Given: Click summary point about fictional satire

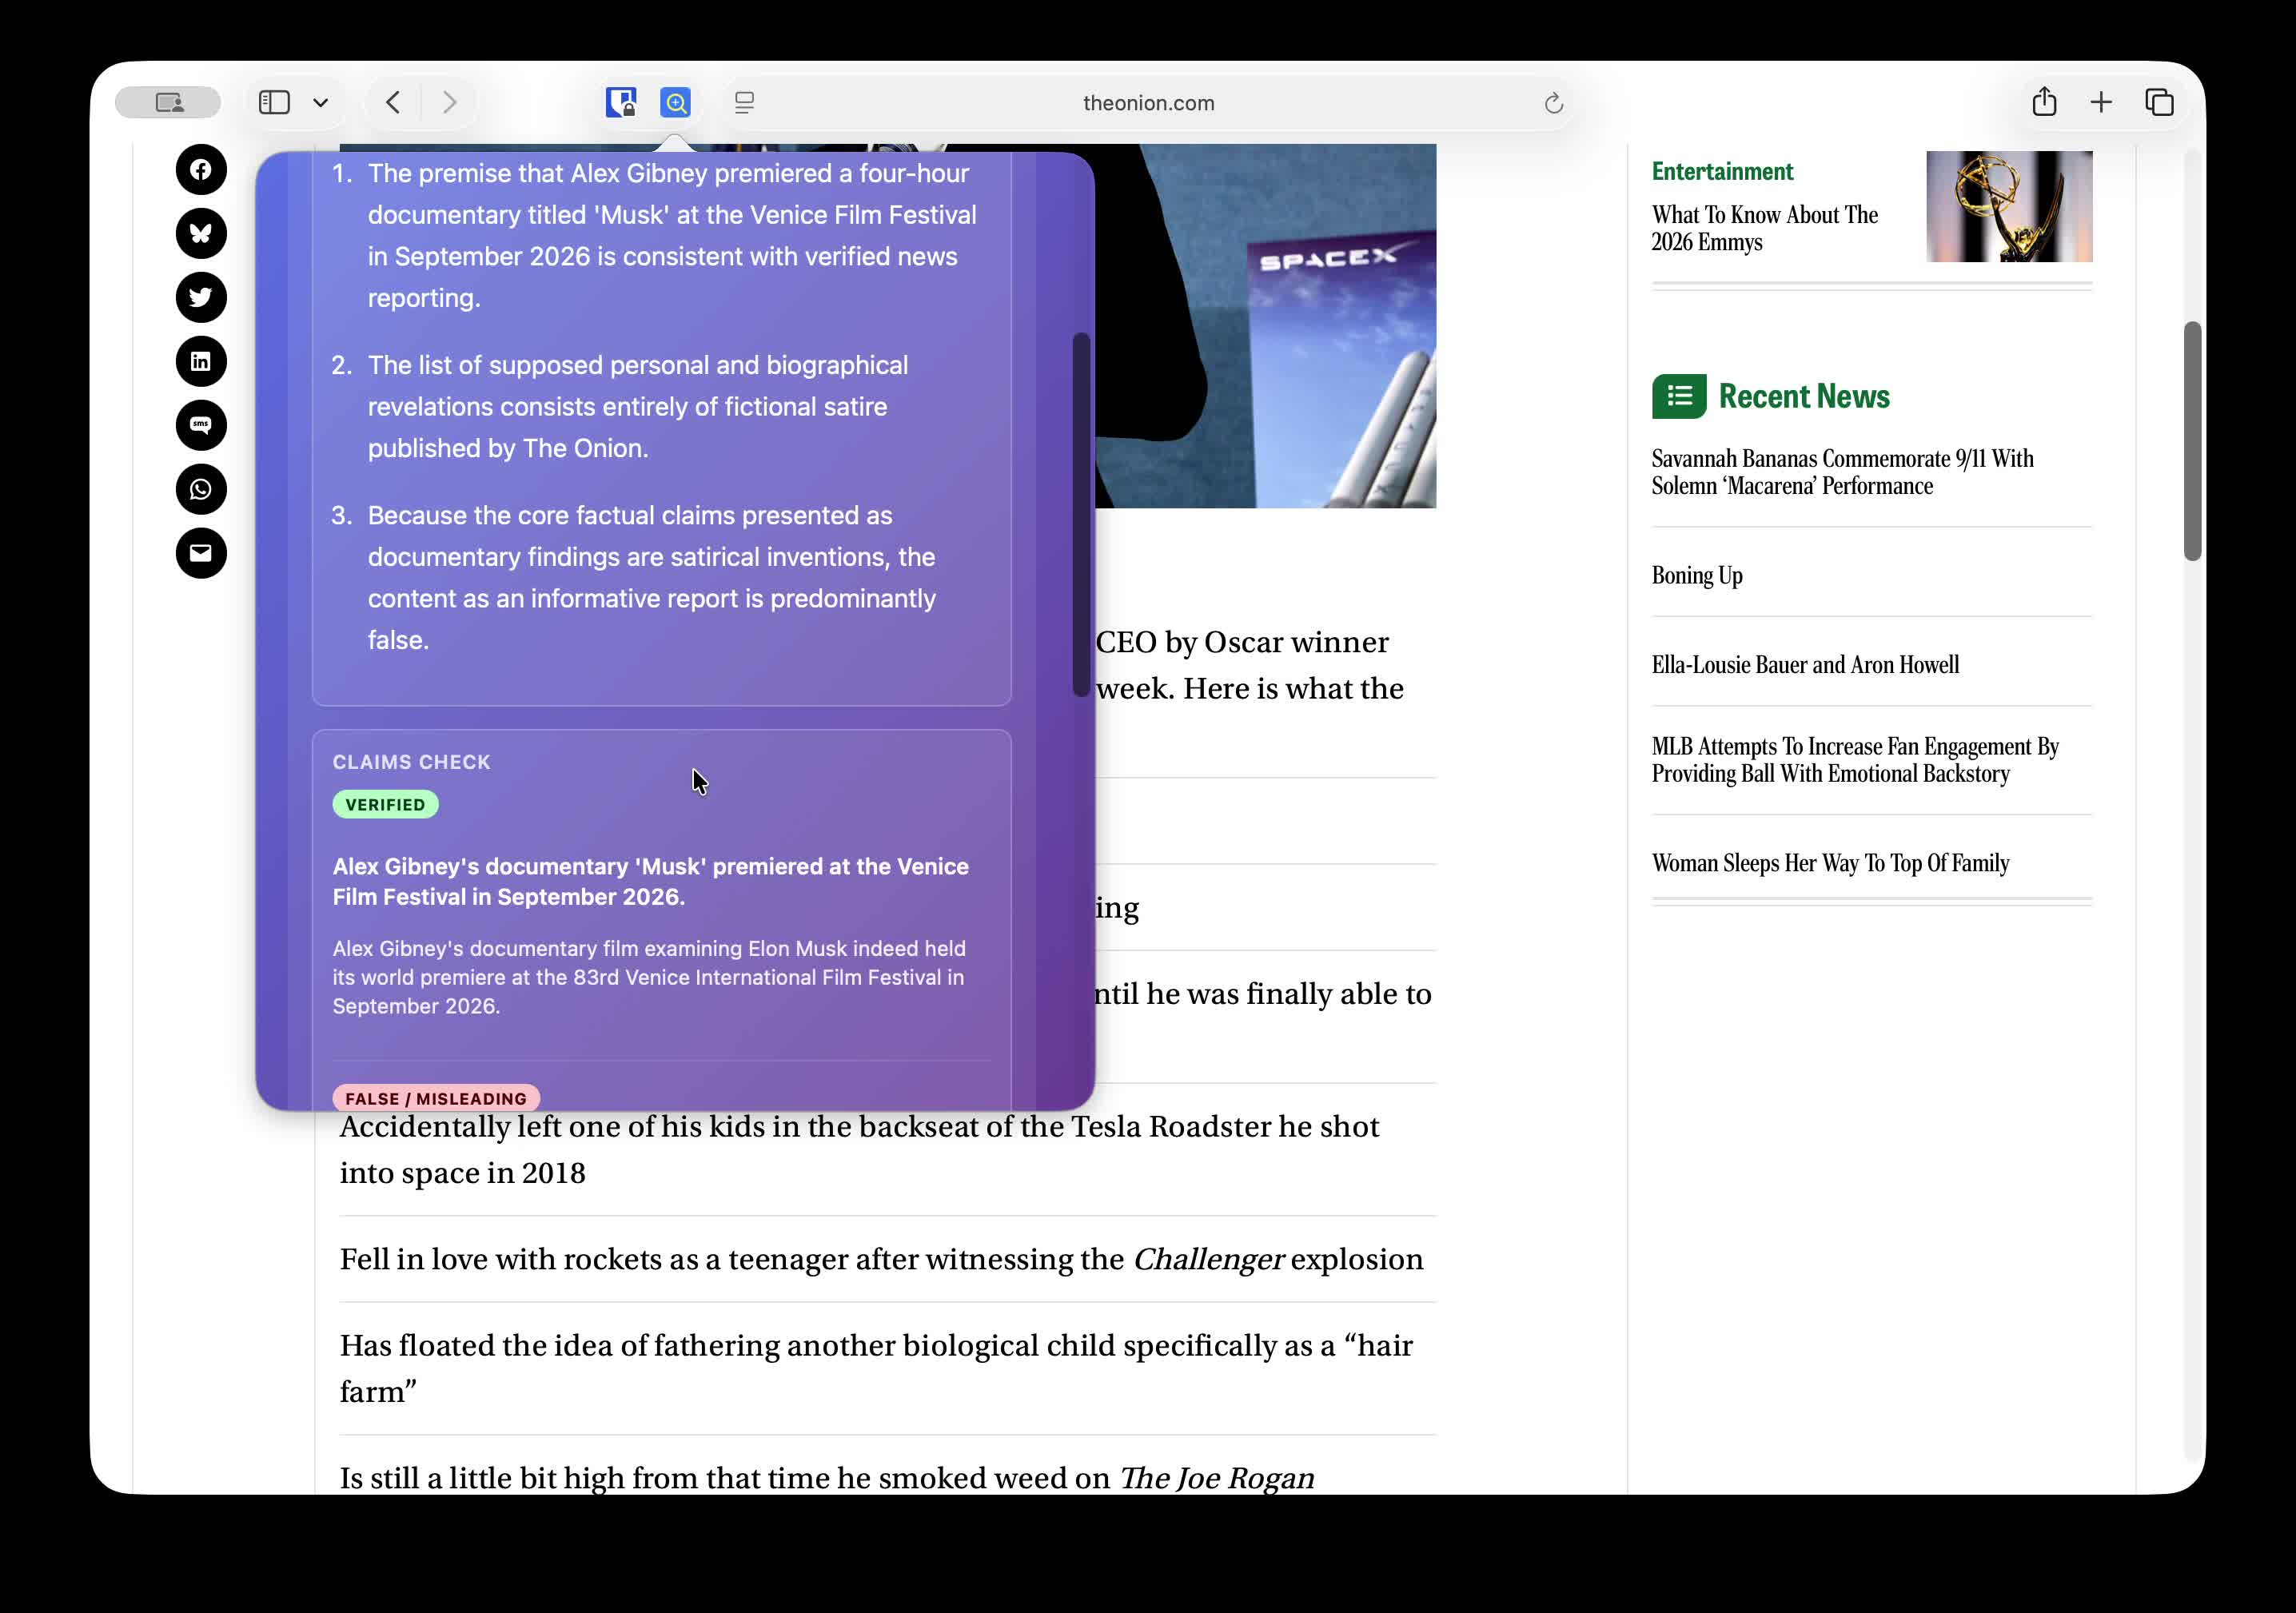Looking at the screenshot, I should pyautogui.click(x=638, y=407).
